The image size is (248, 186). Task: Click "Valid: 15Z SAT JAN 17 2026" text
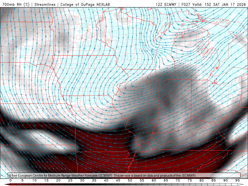[x=219, y=4]
